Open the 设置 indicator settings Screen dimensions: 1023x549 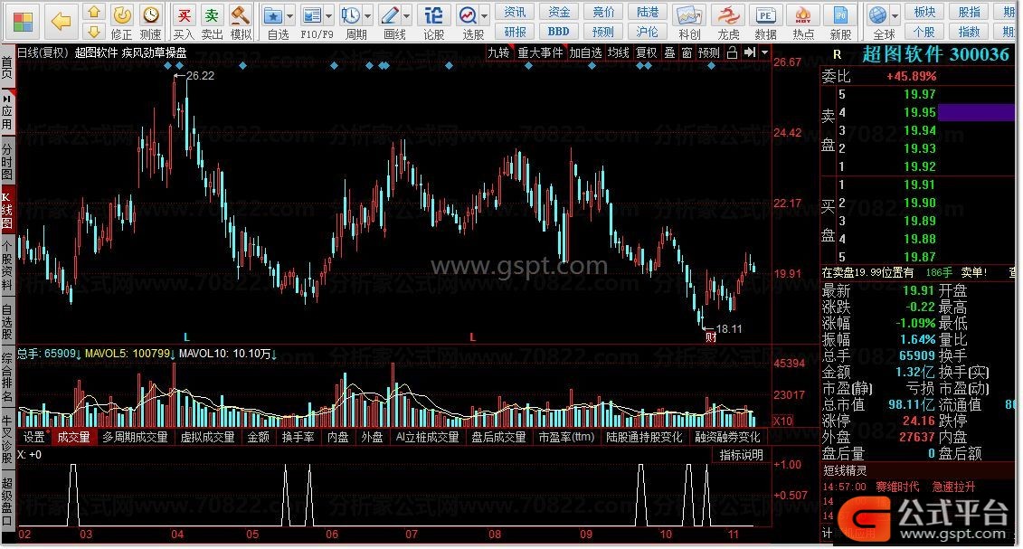(x=34, y=437)
